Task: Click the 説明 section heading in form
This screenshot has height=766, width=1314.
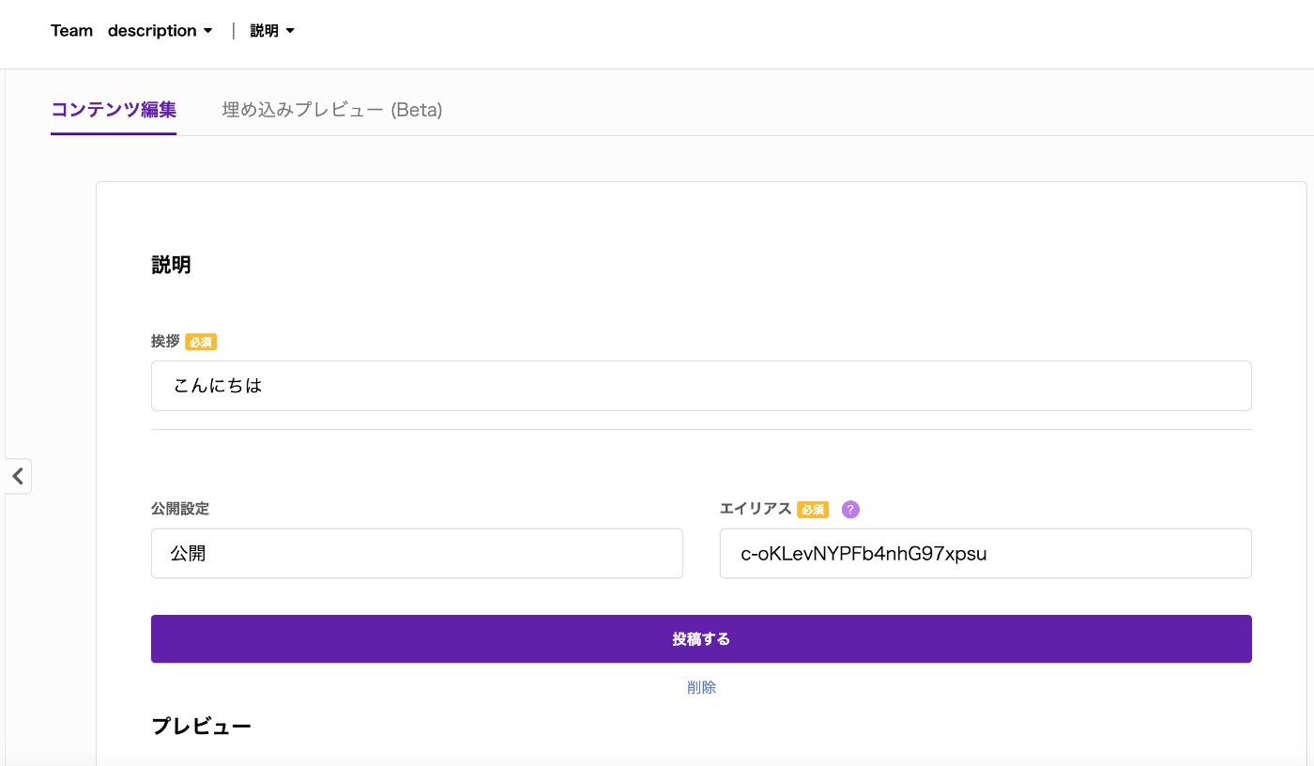Action: [171, 266]
